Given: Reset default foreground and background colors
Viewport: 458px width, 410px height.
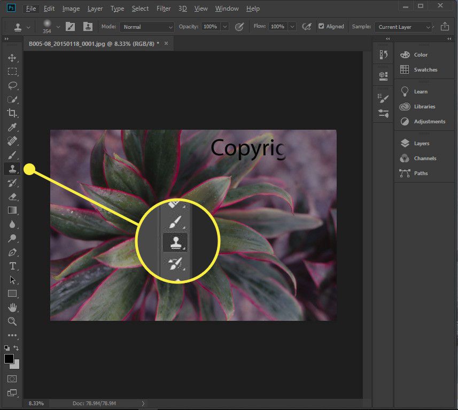Looking at the screenshot, I should (x=7, y=348).
